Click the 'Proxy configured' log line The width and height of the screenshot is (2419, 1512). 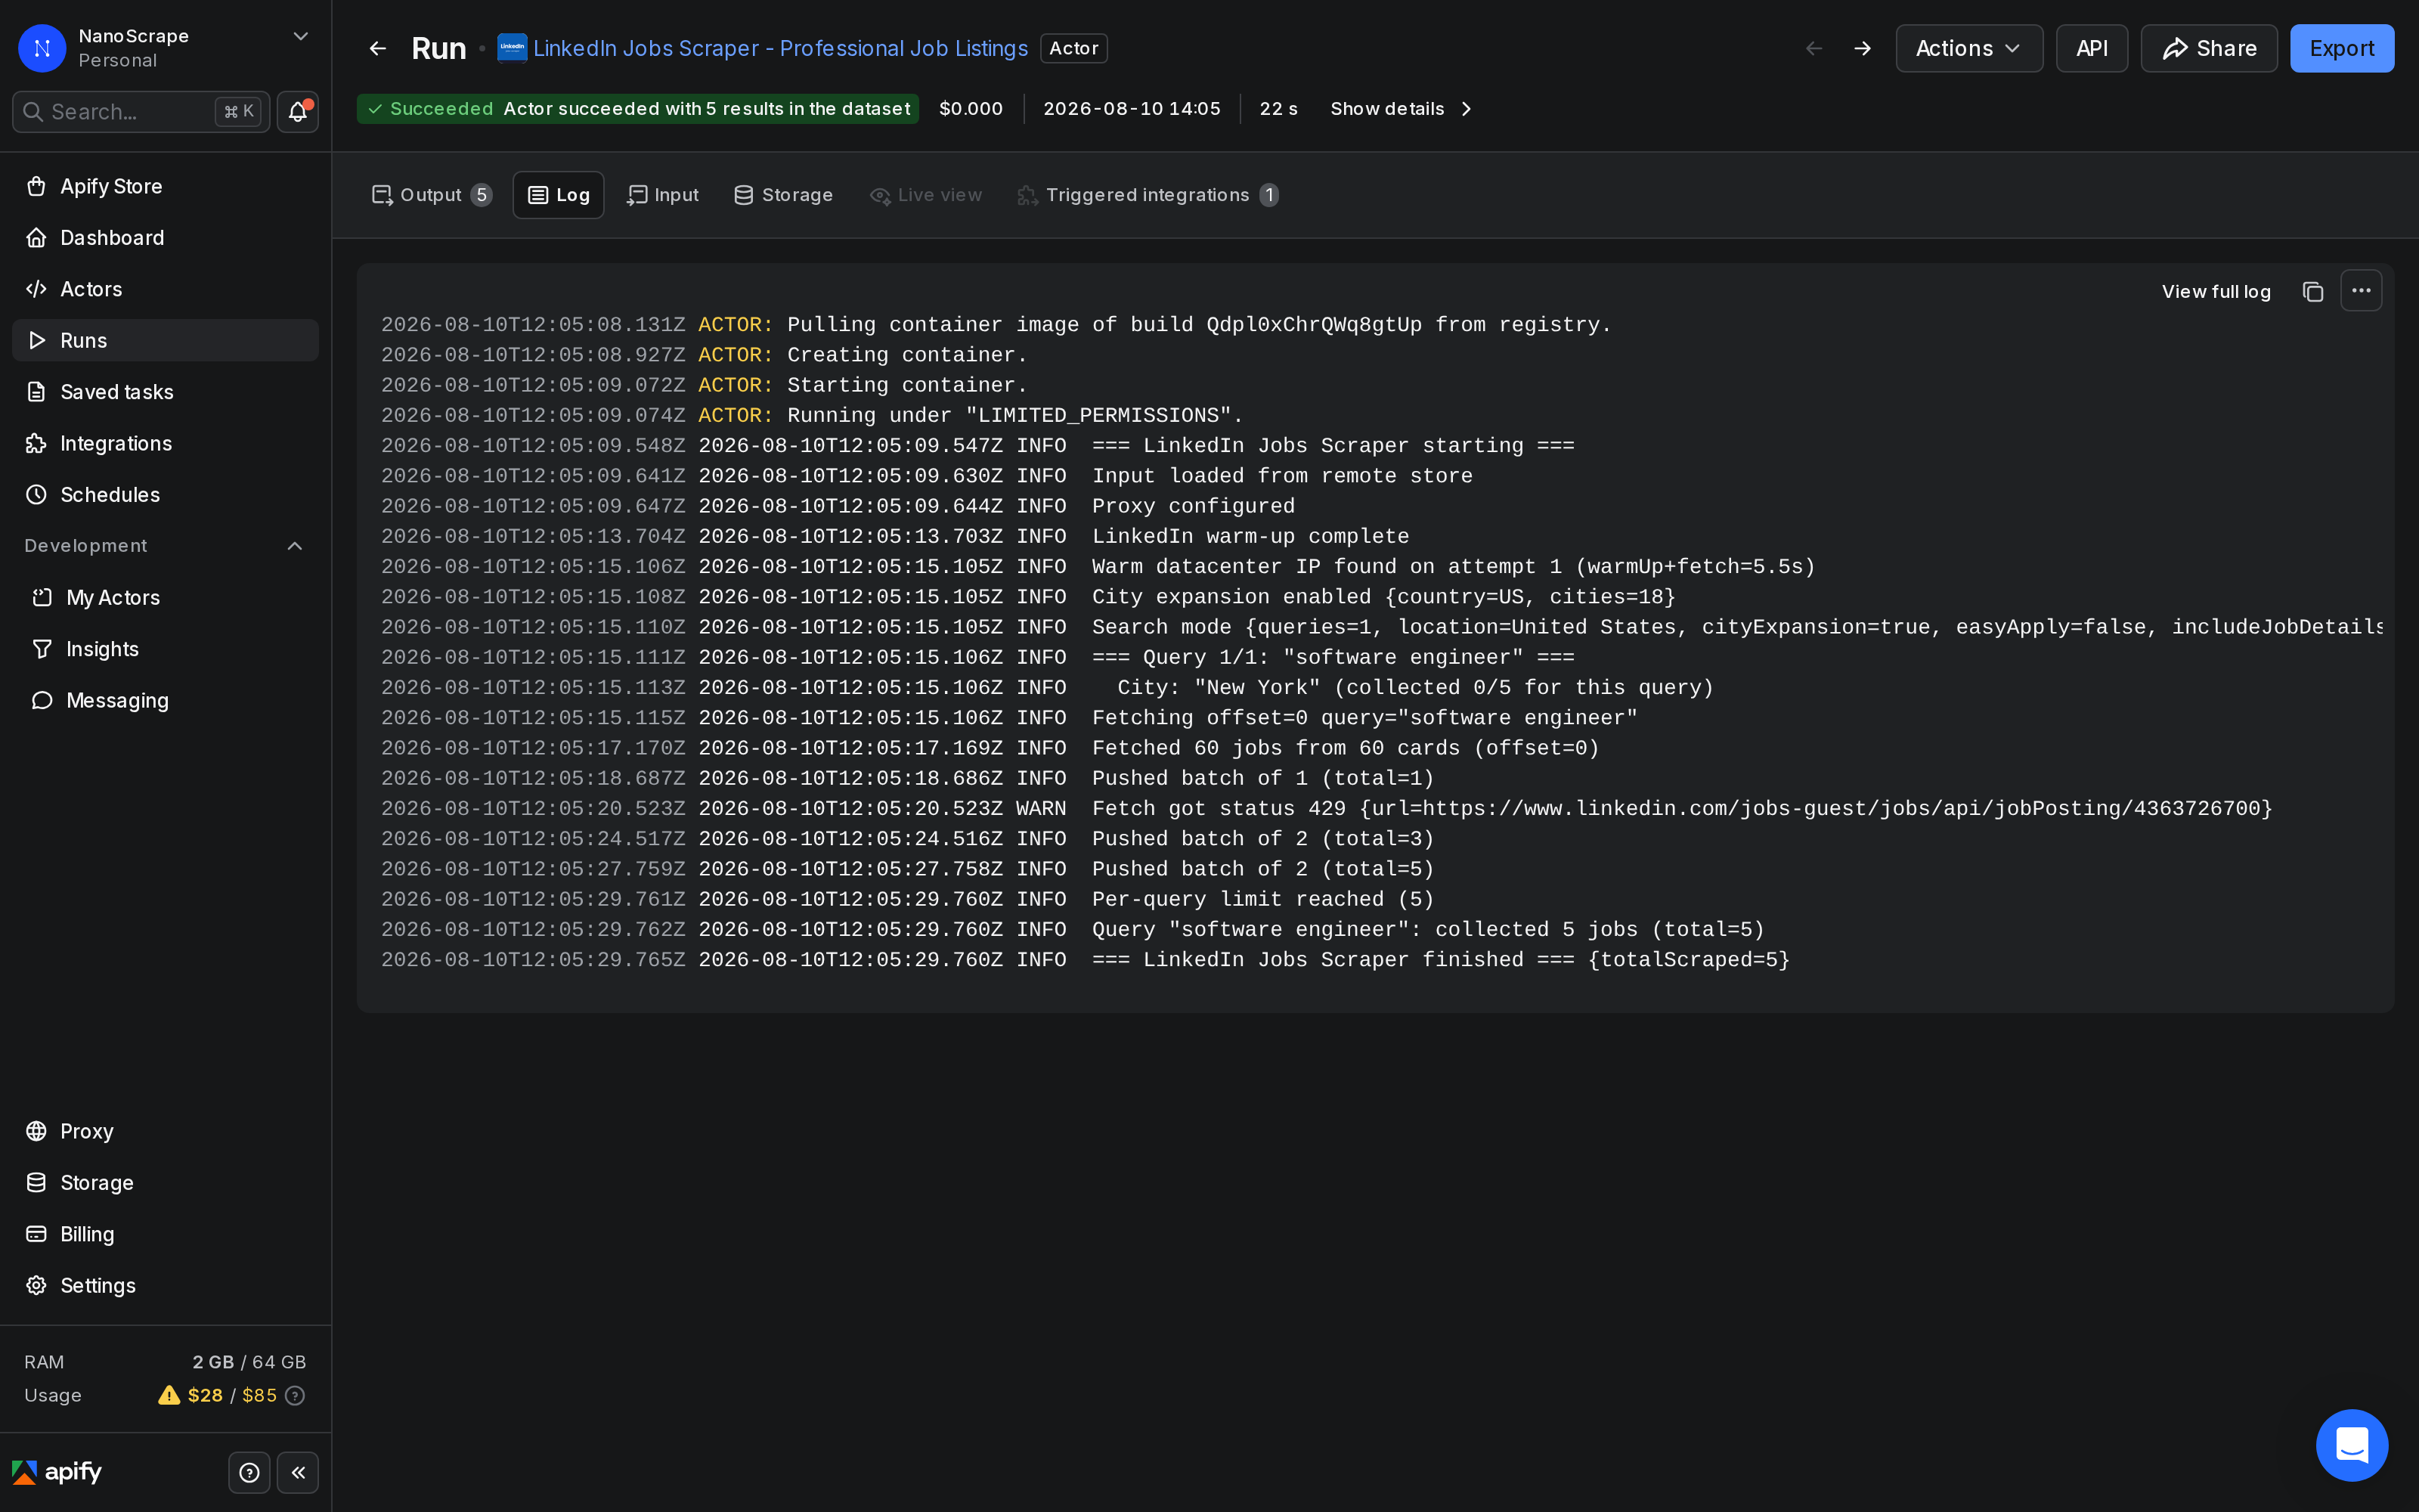pos(838,507)
